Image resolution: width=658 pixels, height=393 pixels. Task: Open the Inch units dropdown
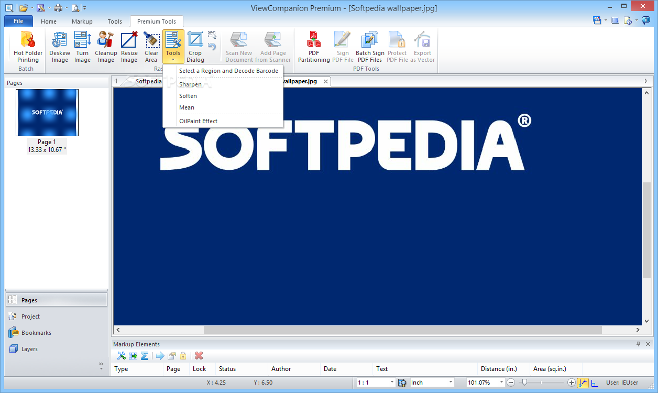pyautogui.click(x=451, y=383)
